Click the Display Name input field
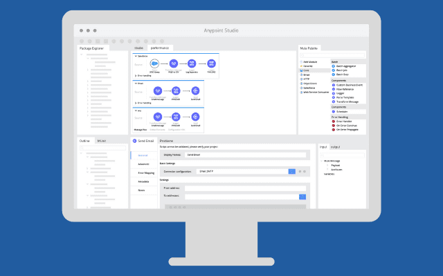Screen dimensions: 443x276 pyautogui.click(x=246, y=155)
